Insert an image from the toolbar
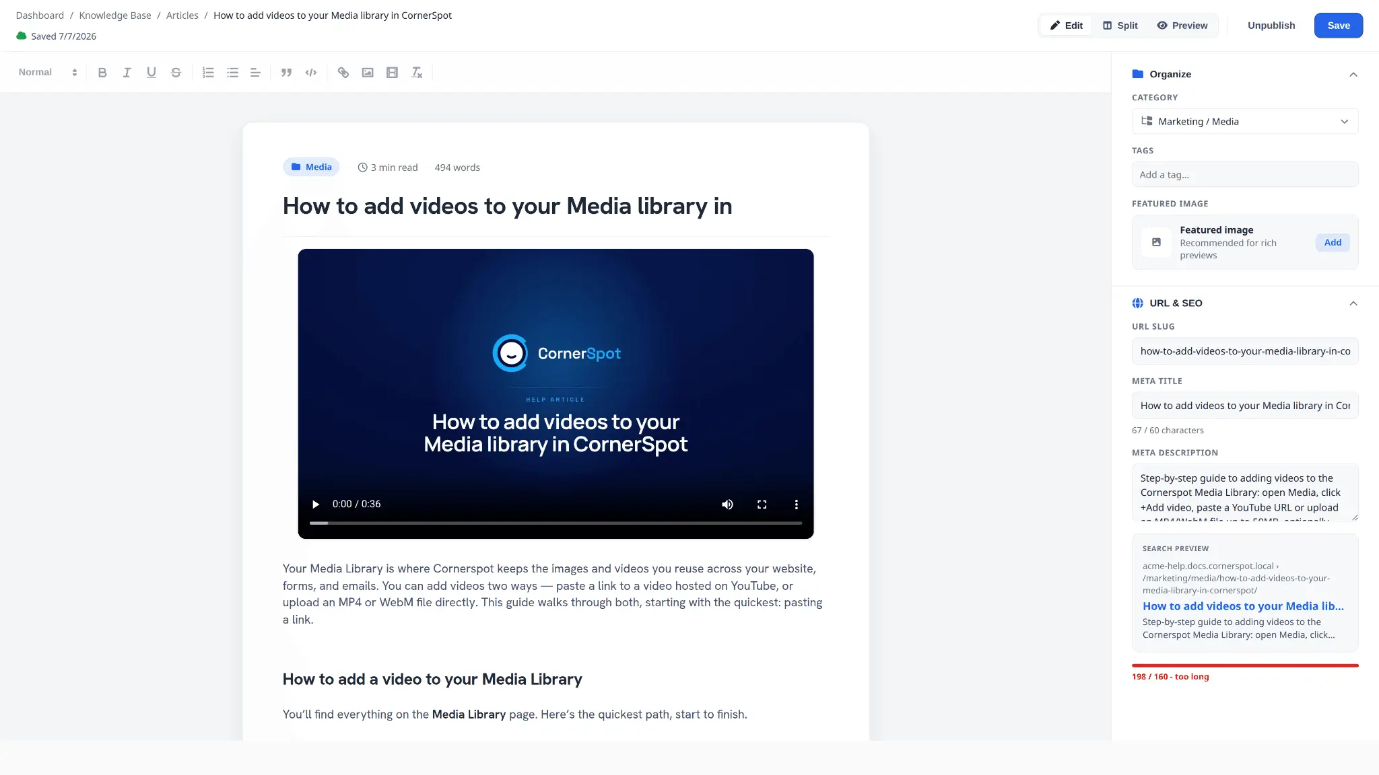 368,73
